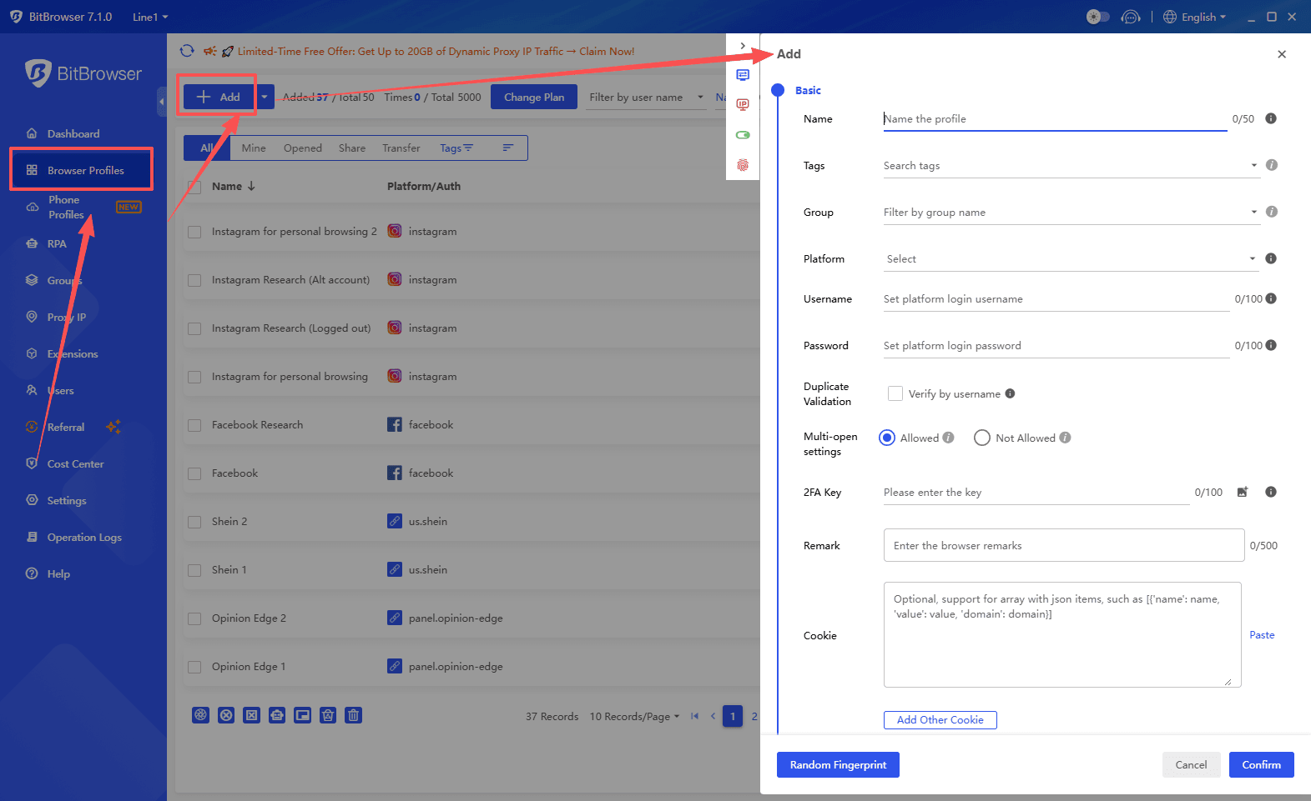Image resolution: width=1311 pixels, height=801 pixels.
Task: Click the info icon next to the Name field
Action: [1271, 118]
